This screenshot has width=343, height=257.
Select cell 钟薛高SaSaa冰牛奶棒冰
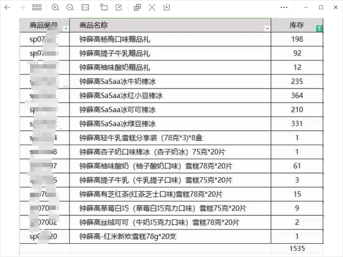(118, 81)
